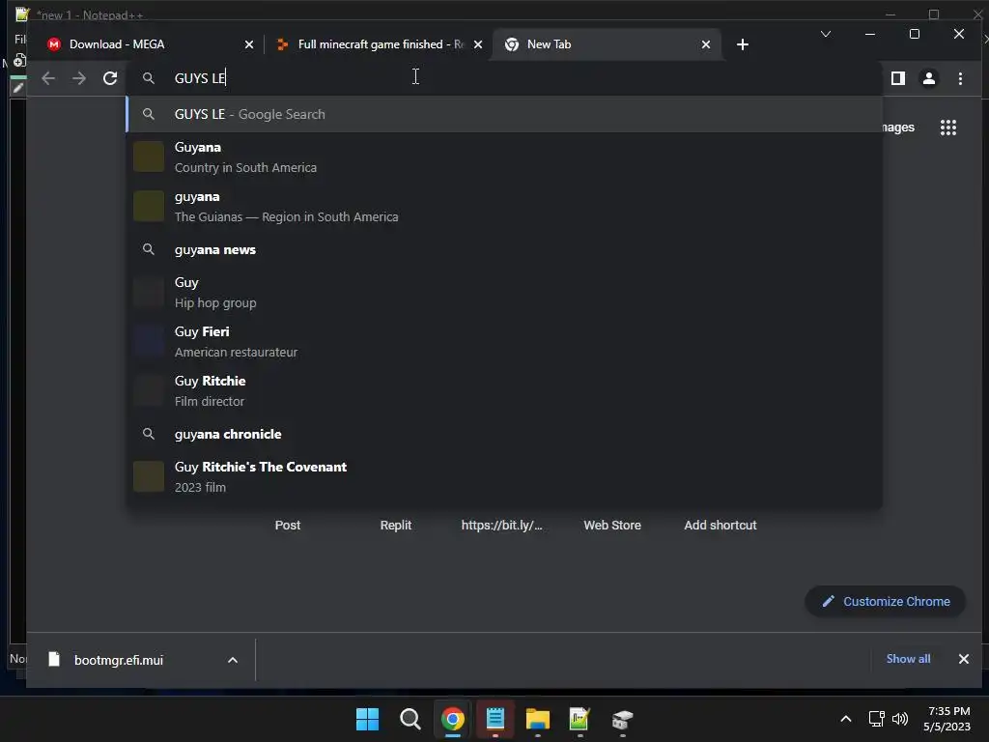This screenshot has width=989, height=742.
Task: Open a new tab with the plus button
Action: (743, 44)
